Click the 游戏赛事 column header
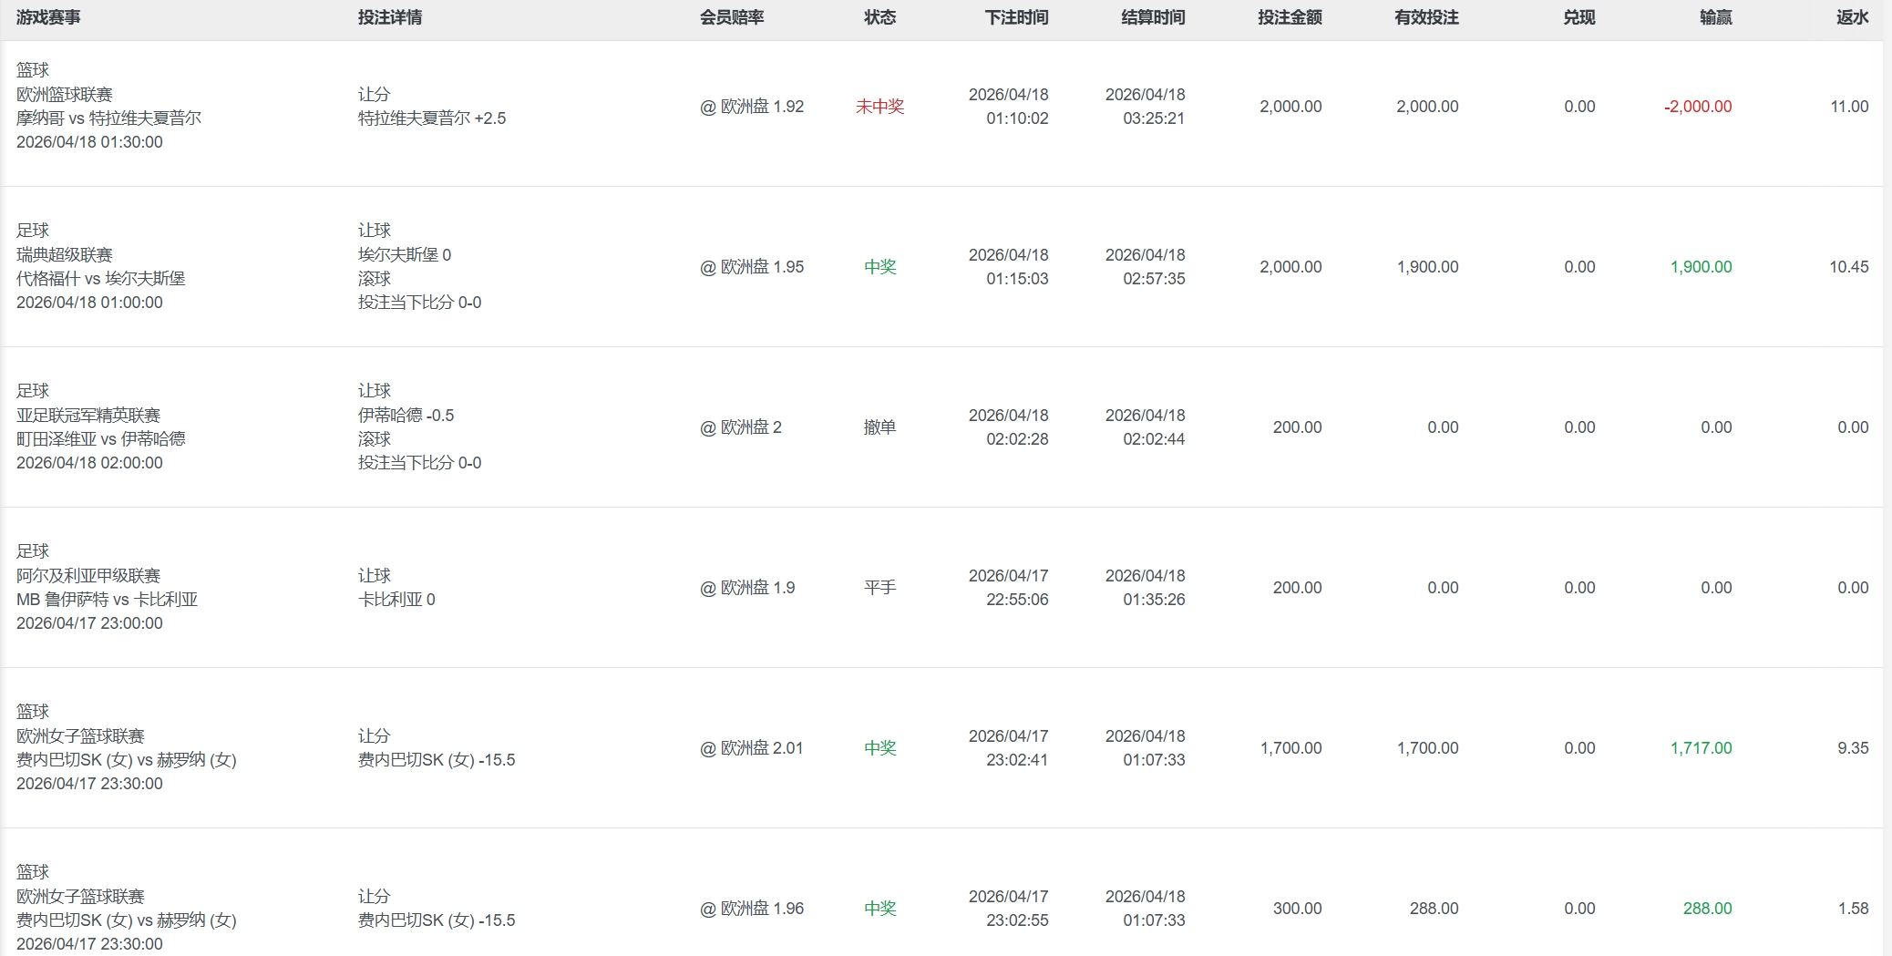The image size is (1892, 956). click(x=48, y=17)
